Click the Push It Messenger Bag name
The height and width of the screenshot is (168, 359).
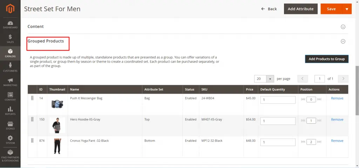tap(86, 98)
